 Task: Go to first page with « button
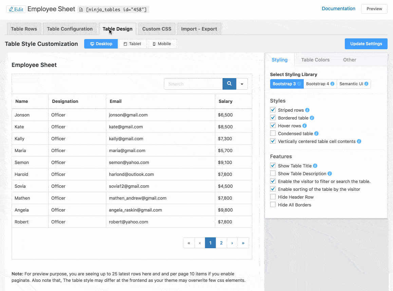(x=189, y=243)
